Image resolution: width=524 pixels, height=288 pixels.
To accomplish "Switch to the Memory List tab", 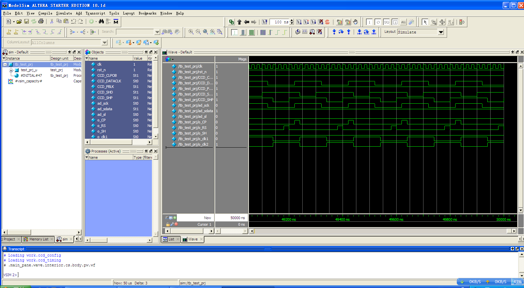I will click(38, 239).
